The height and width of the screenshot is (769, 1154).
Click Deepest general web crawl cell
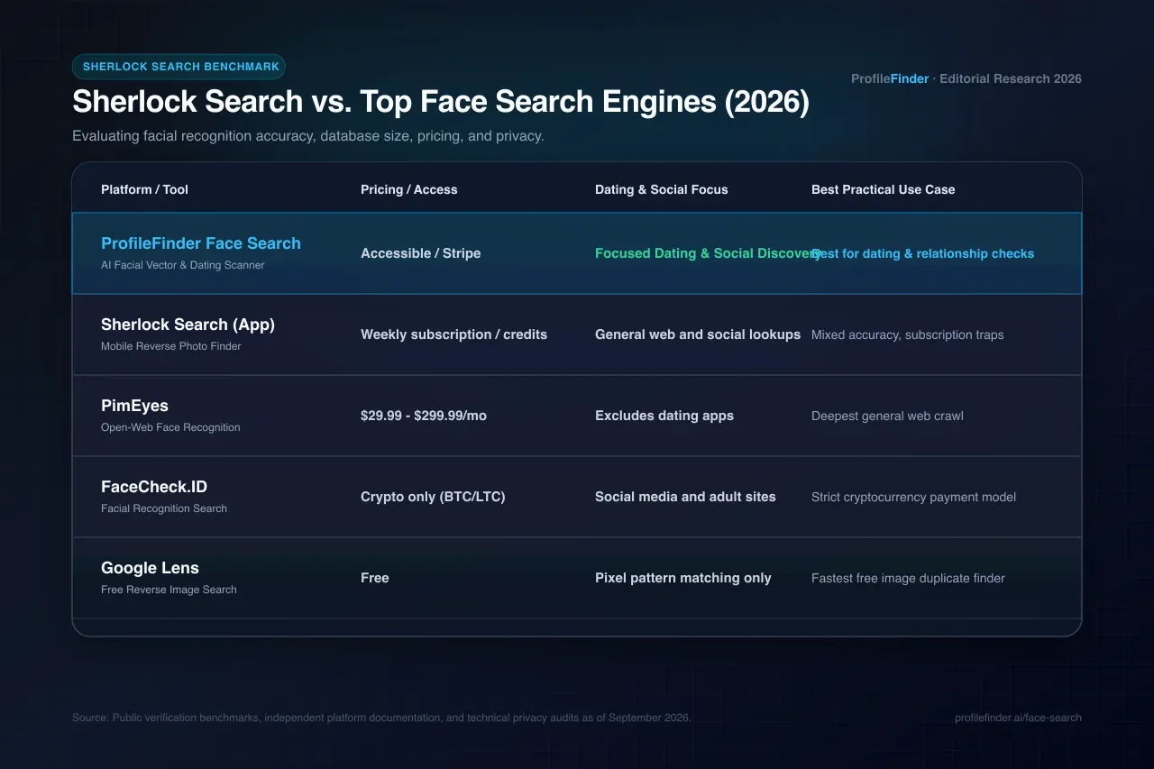coord(887,416)
